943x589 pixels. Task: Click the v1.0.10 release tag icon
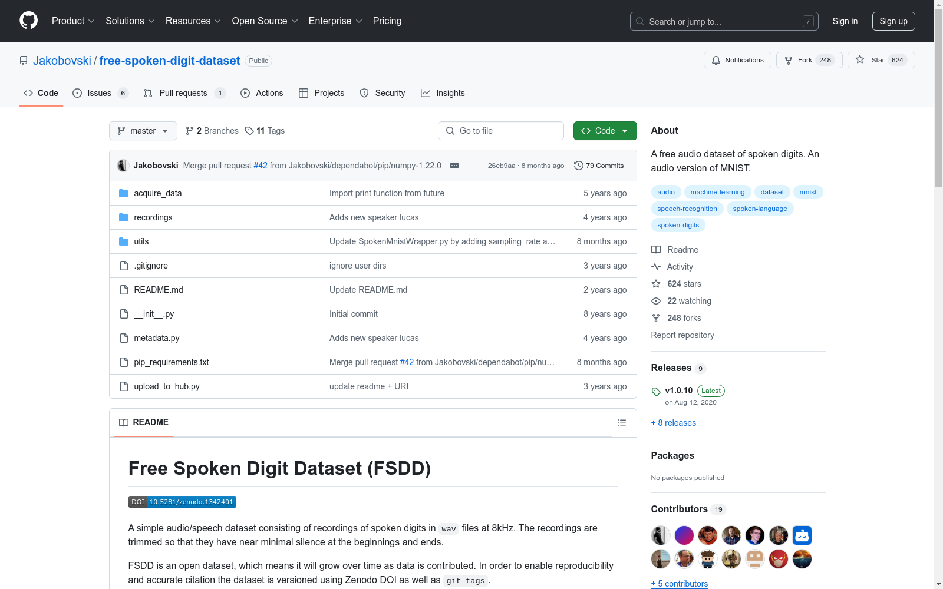(655, 391)
